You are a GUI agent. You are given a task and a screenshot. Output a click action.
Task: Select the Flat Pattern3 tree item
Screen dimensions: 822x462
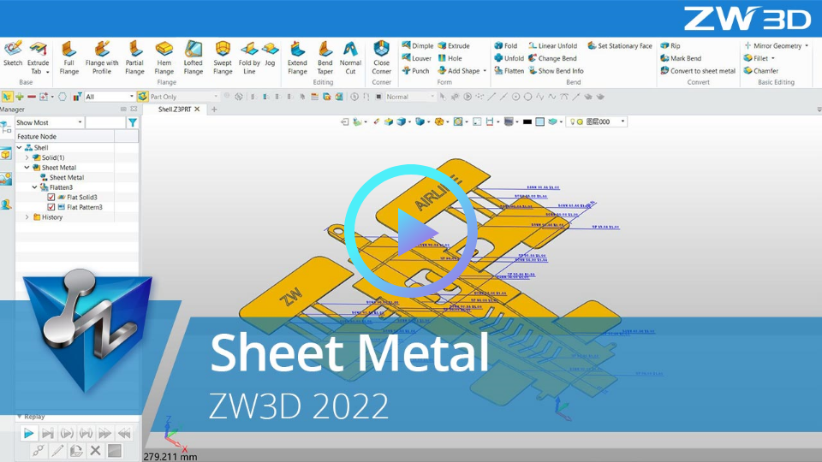point(85,207)
